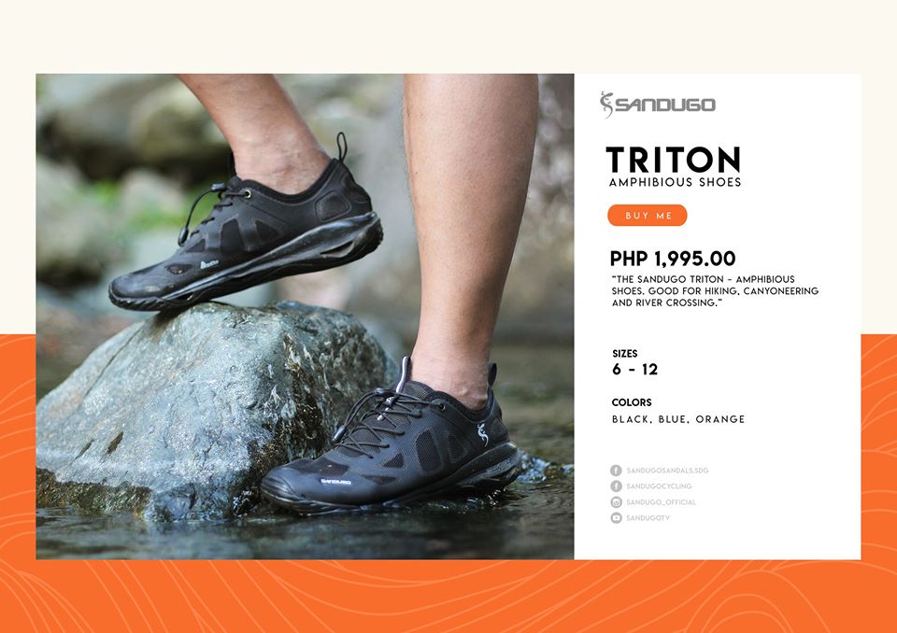Open the SANDUGOSANDALS.SDG Facebook icon
Viewport: 897px width, 633px height.
(x=616, y=471)
